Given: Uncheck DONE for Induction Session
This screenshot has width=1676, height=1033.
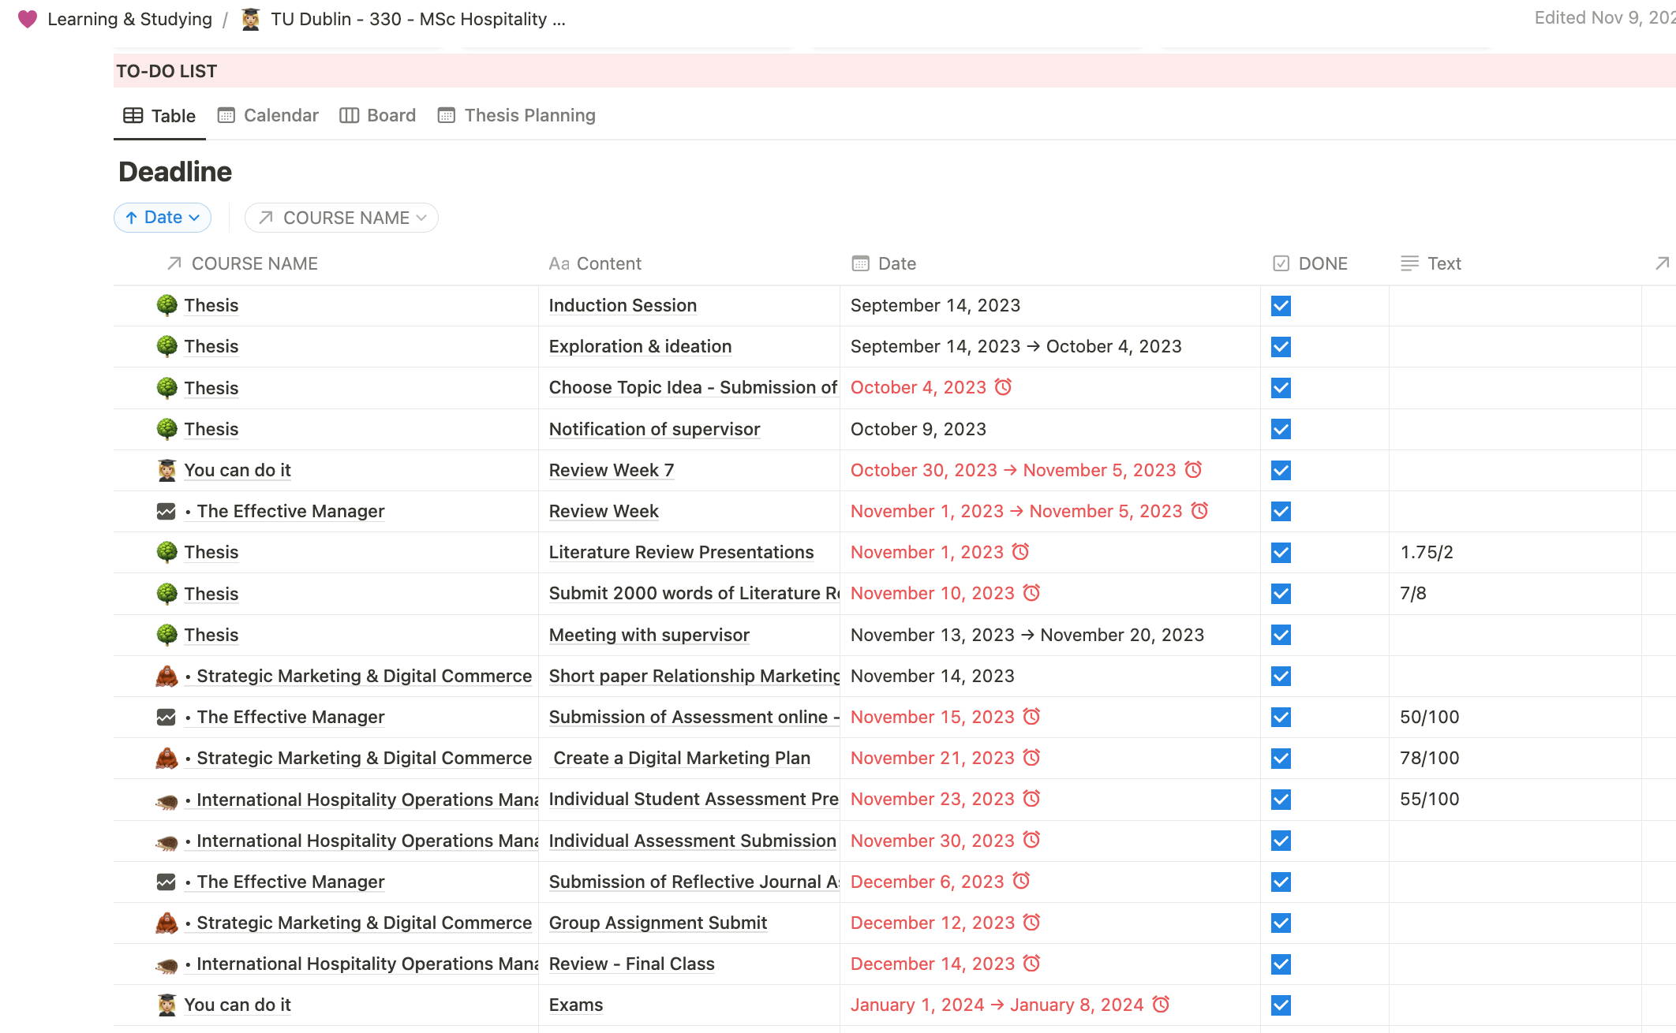Looking at the screenshot, I should [1281, 306].
